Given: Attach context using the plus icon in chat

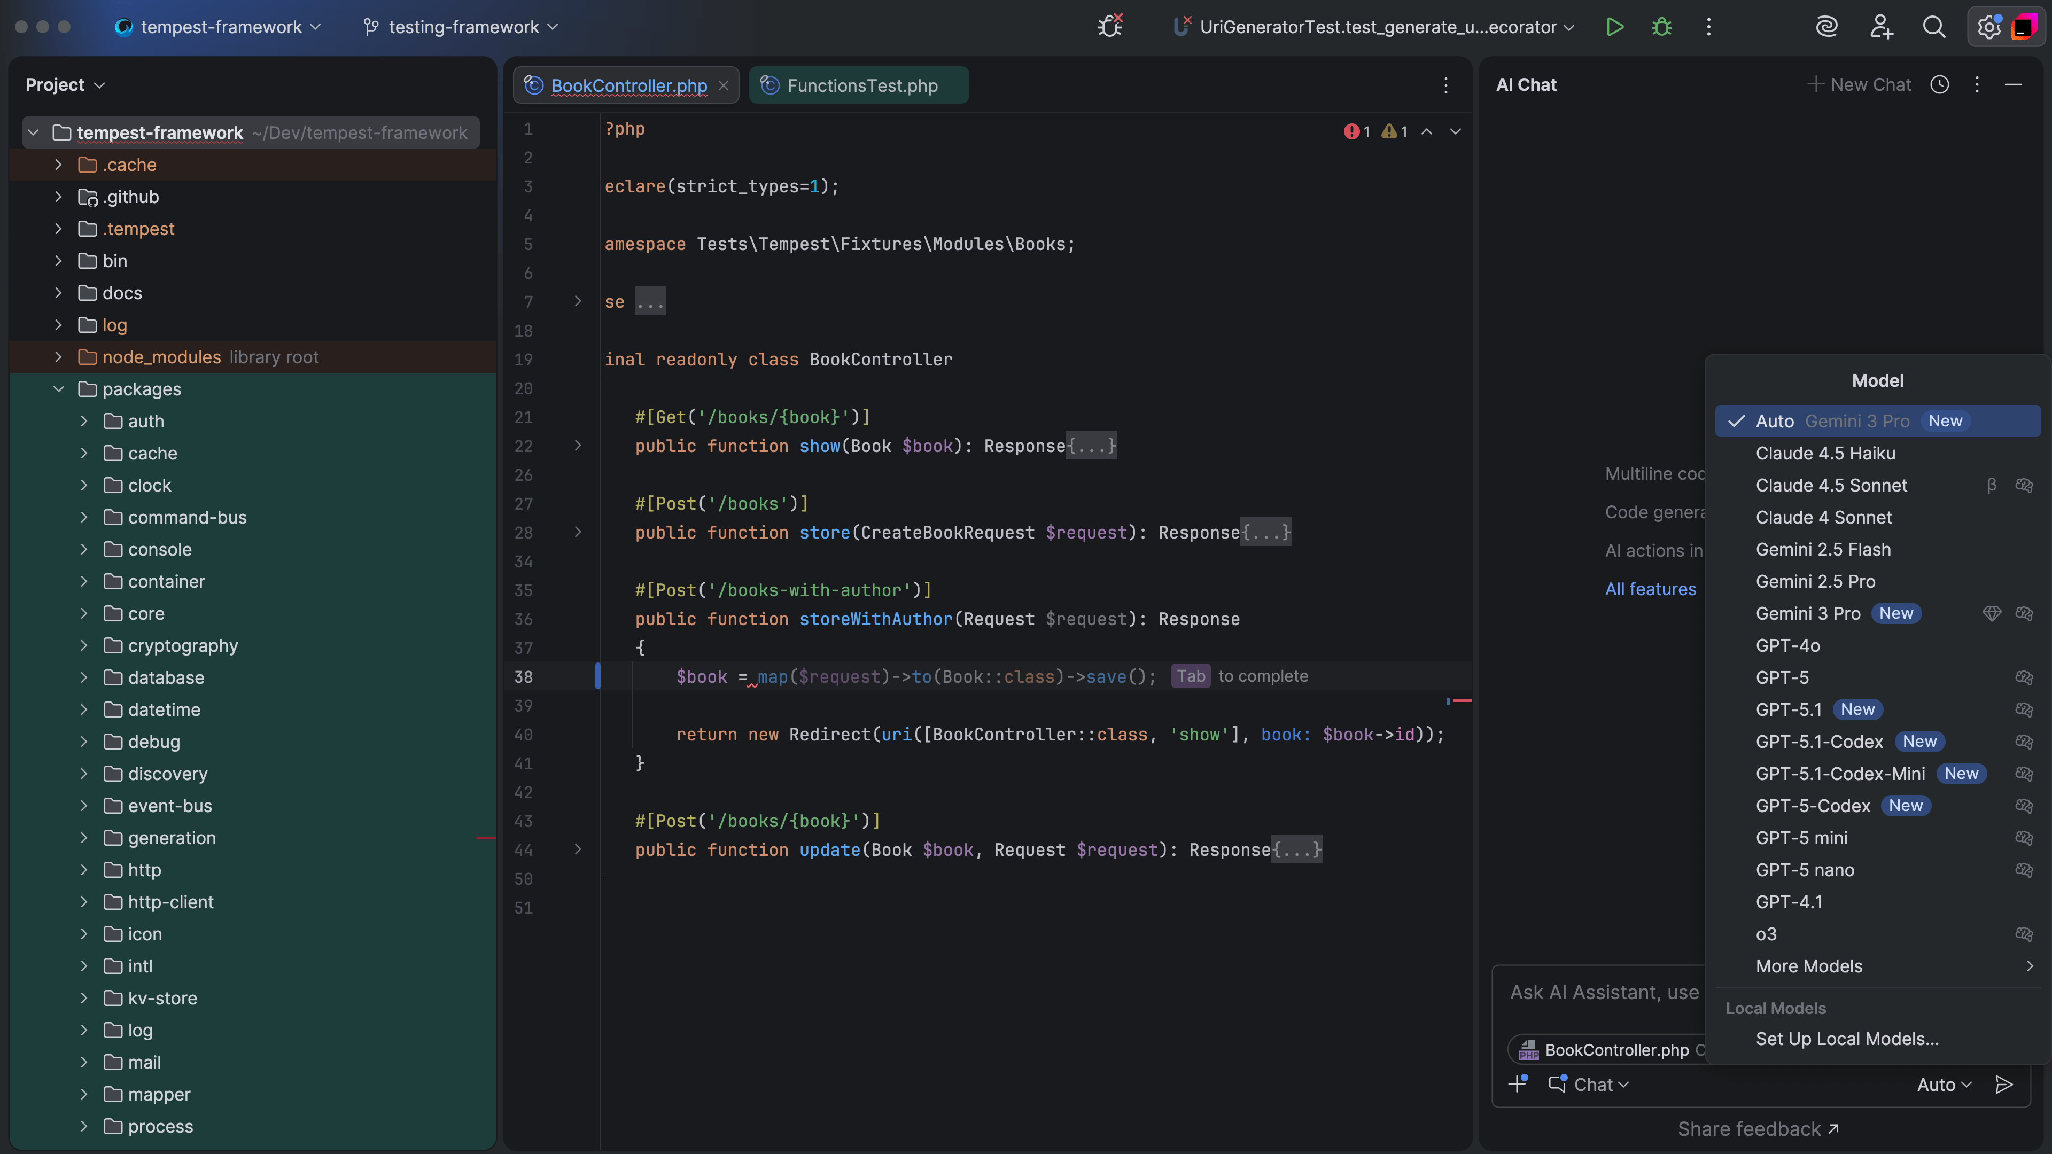Looking at the screenshot, I should [1517, 1084].
